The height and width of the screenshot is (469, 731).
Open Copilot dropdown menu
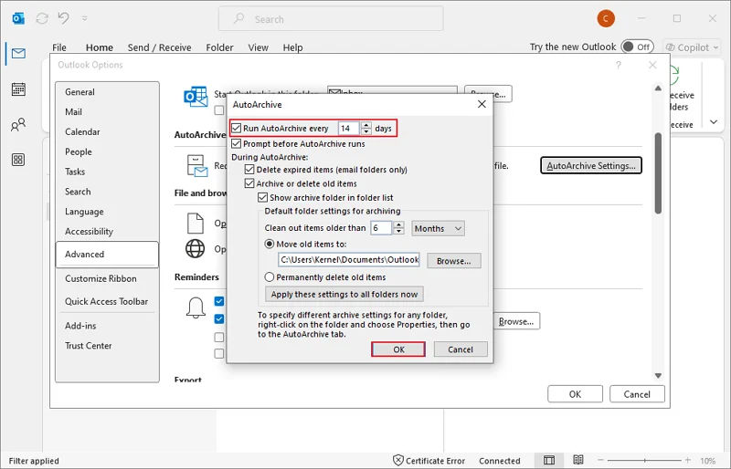click(692, 47)
